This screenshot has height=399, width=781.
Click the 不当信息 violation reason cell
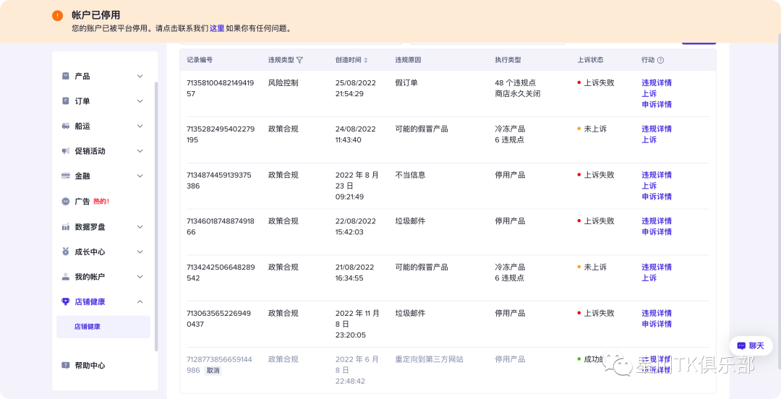tap(410, 175)
